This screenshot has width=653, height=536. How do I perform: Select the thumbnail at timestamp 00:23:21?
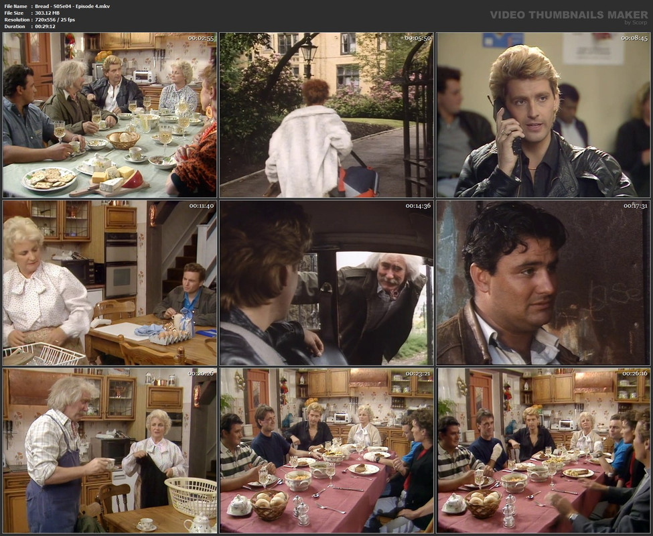pyautogui.click(x=327, y=451)
